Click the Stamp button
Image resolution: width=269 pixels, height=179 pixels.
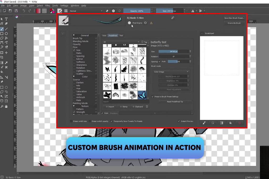(x=123, y=107)
